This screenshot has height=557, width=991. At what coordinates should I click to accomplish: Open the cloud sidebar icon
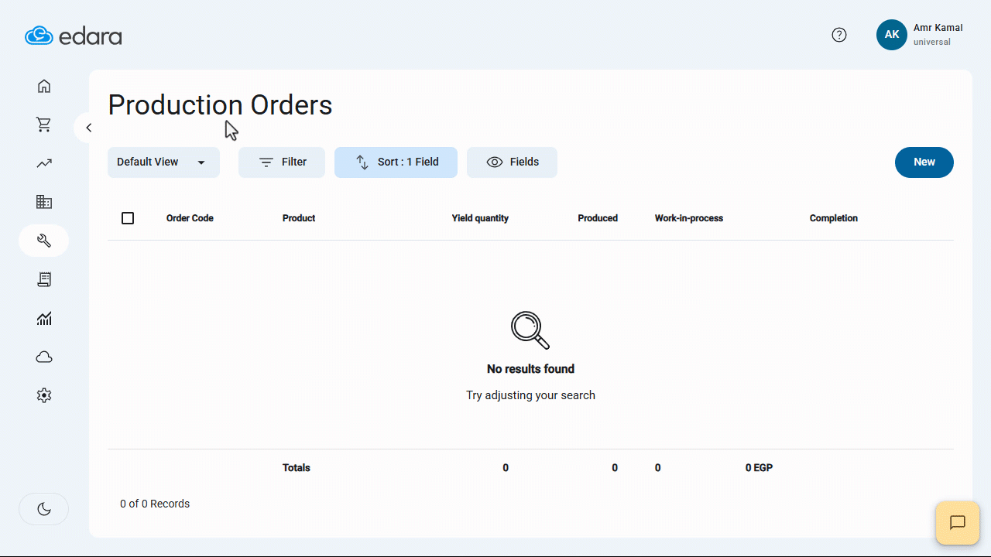[44, 357]
